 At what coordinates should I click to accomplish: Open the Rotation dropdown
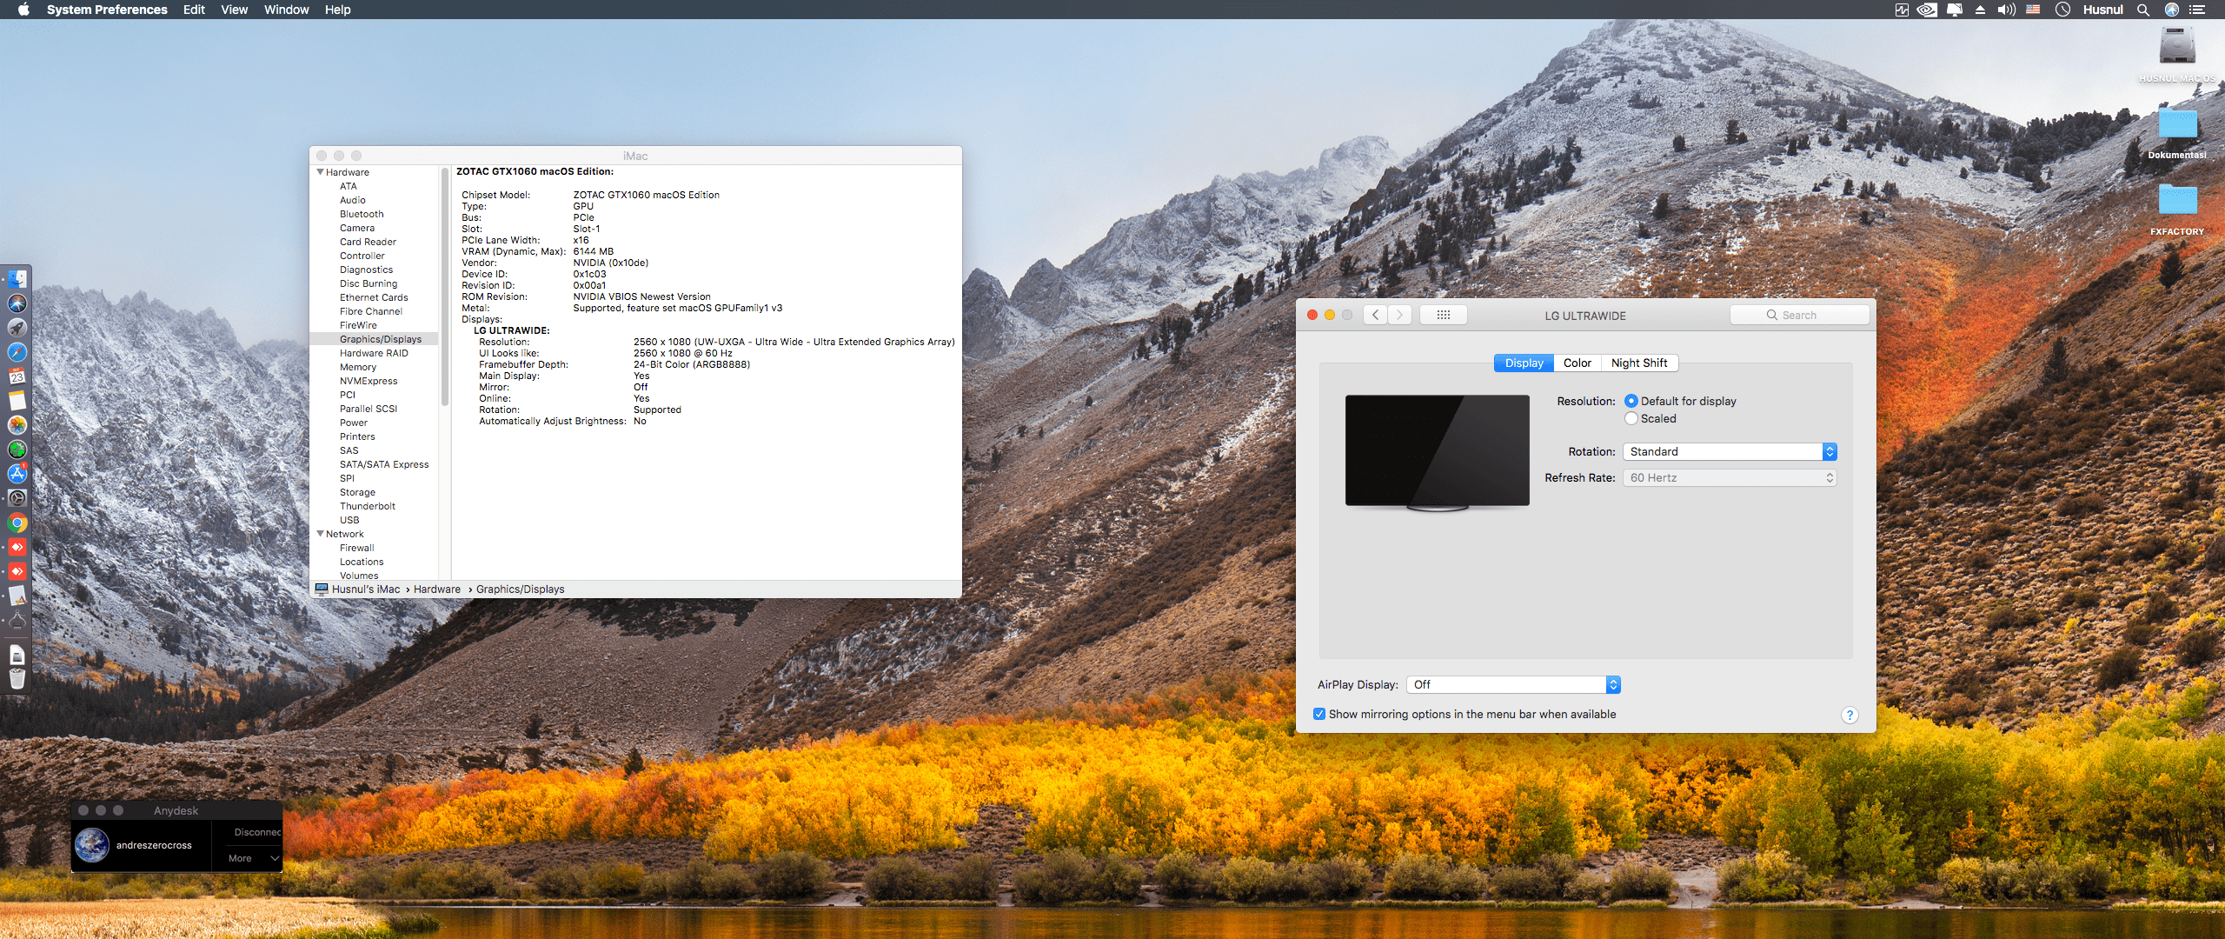point(1729,451)
